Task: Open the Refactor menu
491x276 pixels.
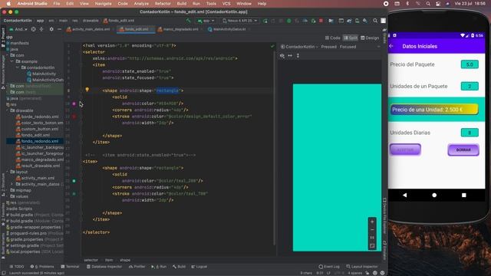Action: pyautogui.click(x=163, y=4)
